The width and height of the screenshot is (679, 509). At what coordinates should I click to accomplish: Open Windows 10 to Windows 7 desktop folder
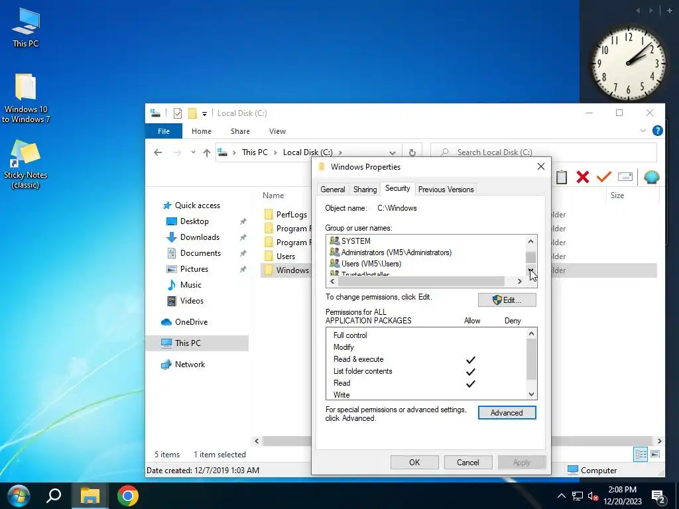pyautogui.click(x=25, y=98)
